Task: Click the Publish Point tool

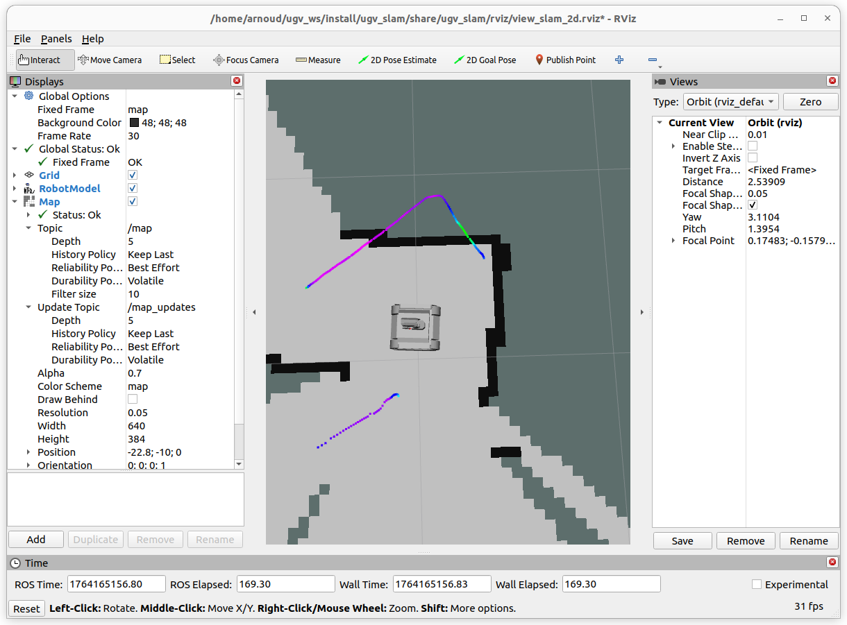Action: tap(565, 60)
